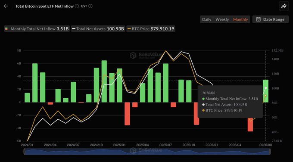Switch chart to Weekly view

tap(222, 19)
